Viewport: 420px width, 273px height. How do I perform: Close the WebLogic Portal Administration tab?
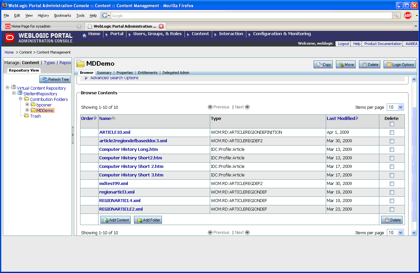coord(161,26)
